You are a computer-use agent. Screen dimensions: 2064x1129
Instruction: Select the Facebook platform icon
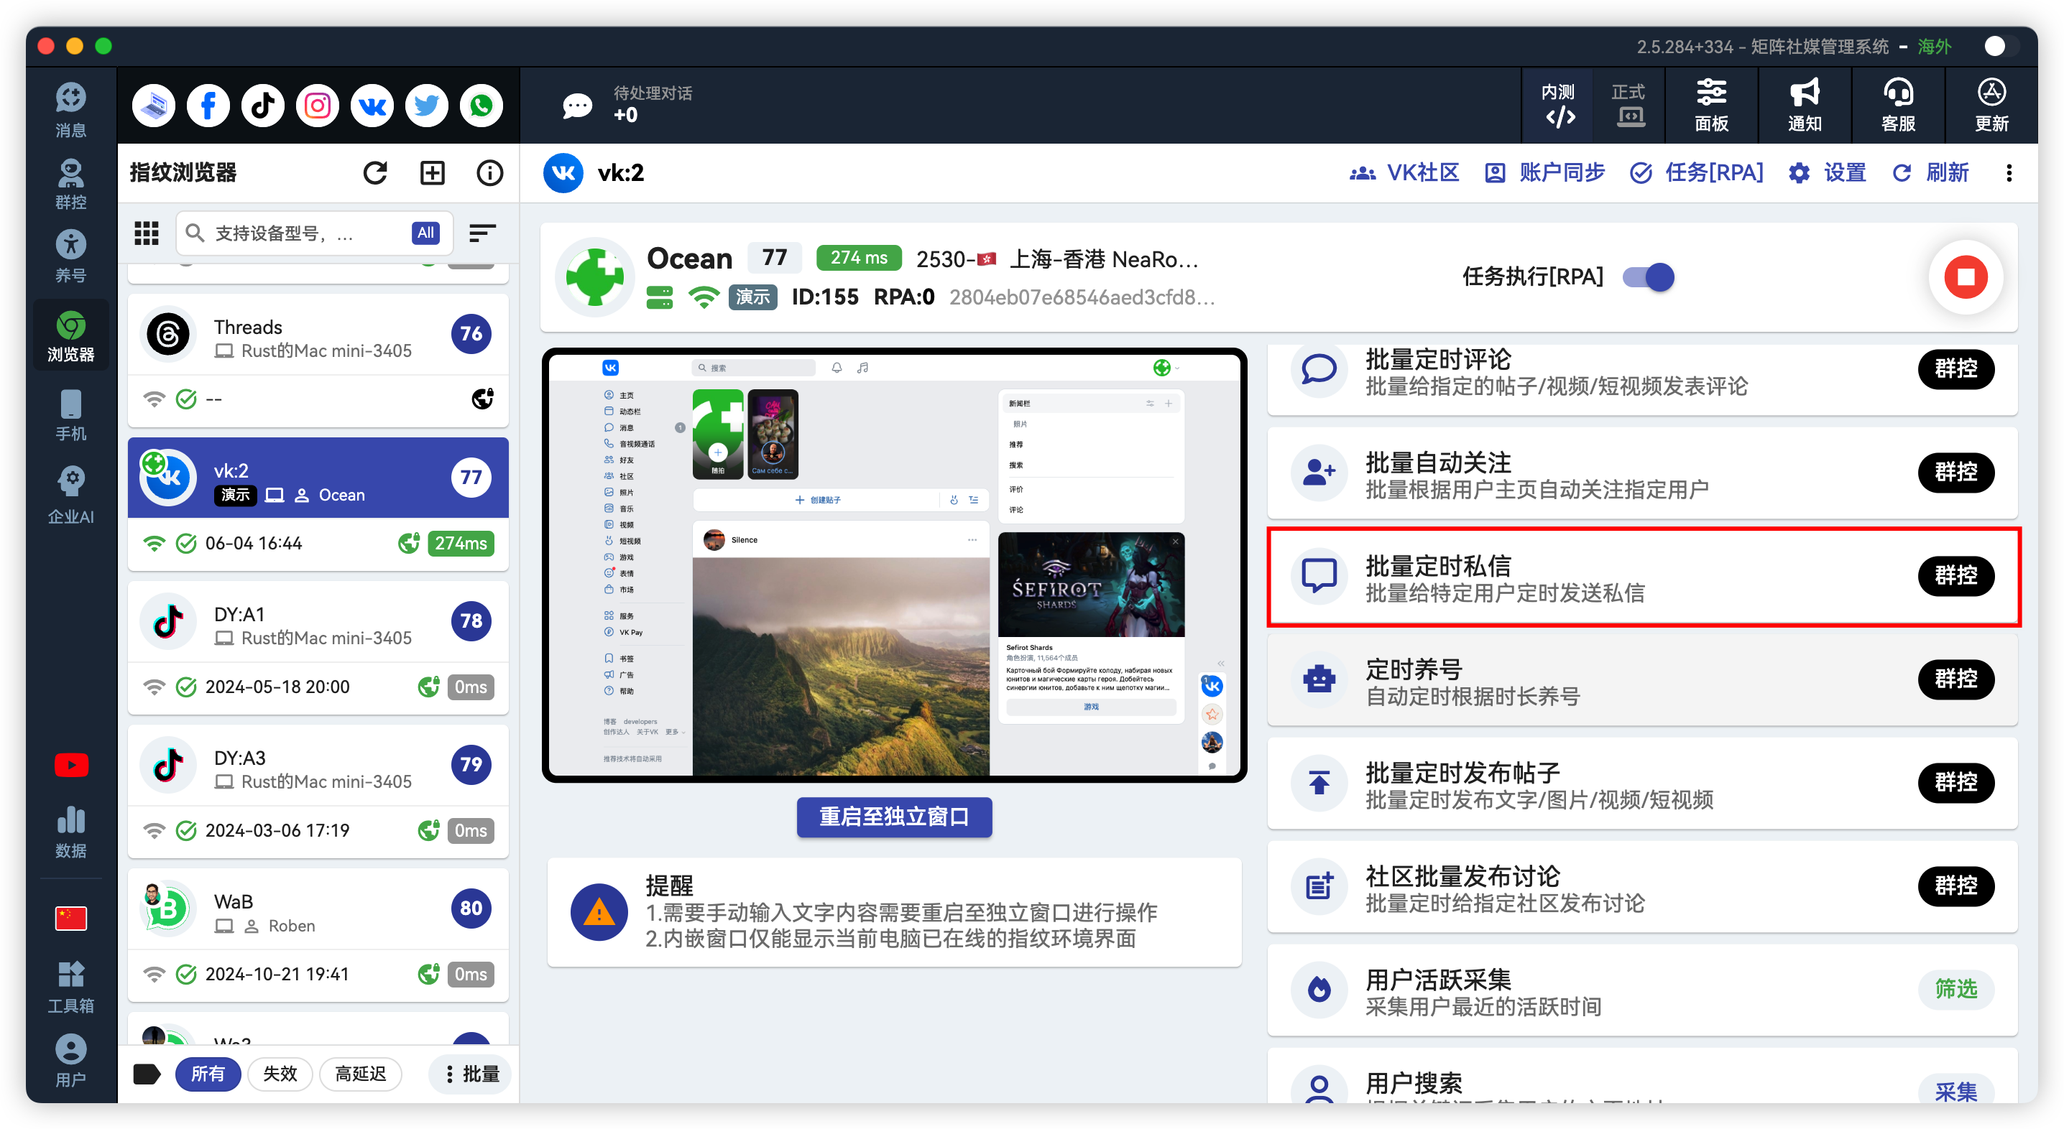pos(208,105)
